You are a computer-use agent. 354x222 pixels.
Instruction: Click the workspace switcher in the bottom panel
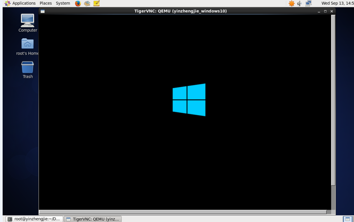[x=348, y=219]
